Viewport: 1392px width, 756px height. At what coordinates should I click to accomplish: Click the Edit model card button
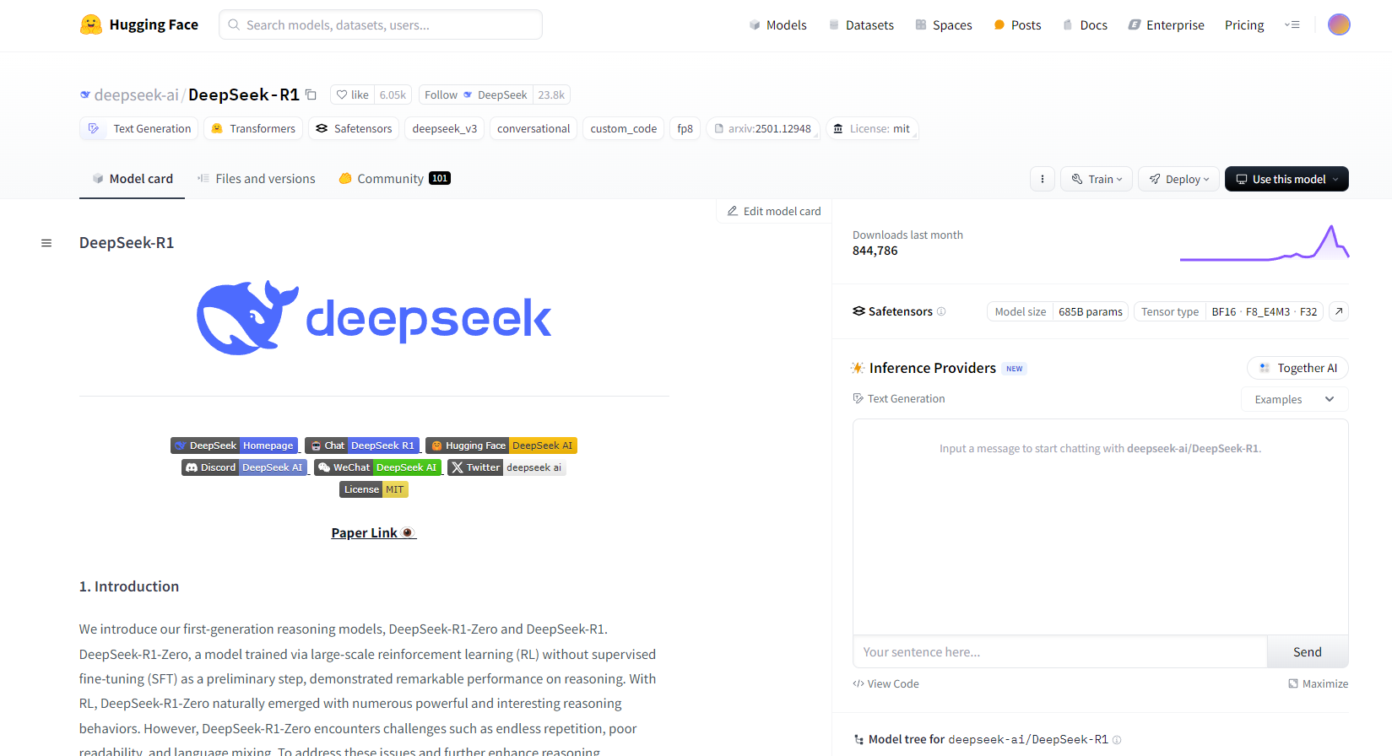pos(774,211)
